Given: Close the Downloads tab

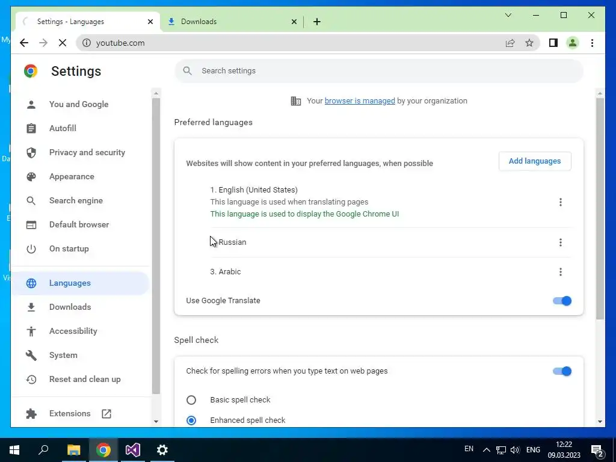Looking at the screenshot, I should (x=294, y=22).
